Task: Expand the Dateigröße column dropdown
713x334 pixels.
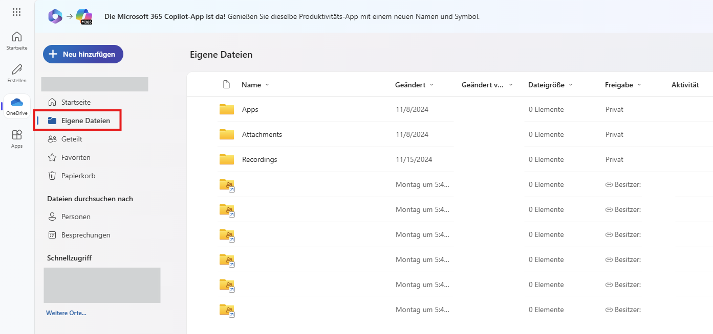Action: (x=571, y=85)
